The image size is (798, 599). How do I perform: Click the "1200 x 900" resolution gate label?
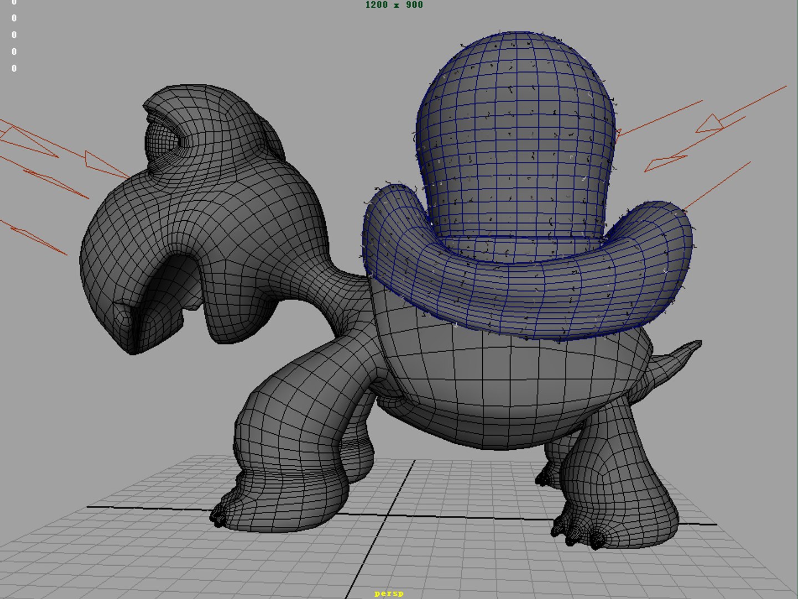[394, 5]
